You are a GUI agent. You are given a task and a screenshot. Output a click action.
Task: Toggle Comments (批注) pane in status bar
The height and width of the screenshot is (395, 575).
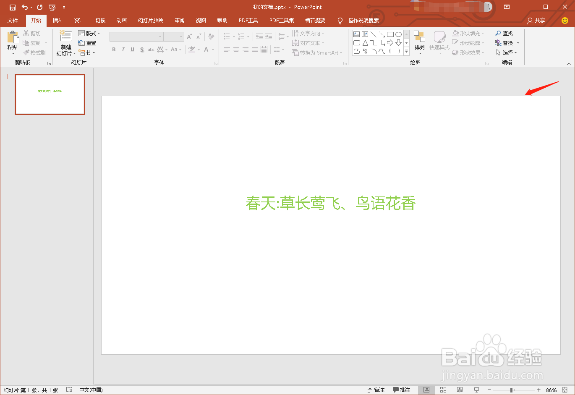point(402,390)
